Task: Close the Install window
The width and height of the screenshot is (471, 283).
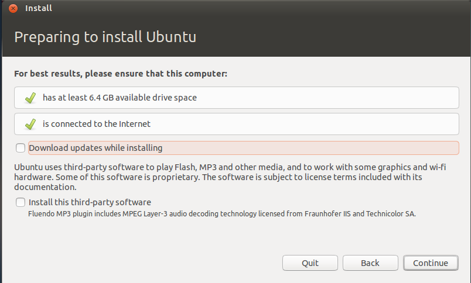Action: point(13,9)
